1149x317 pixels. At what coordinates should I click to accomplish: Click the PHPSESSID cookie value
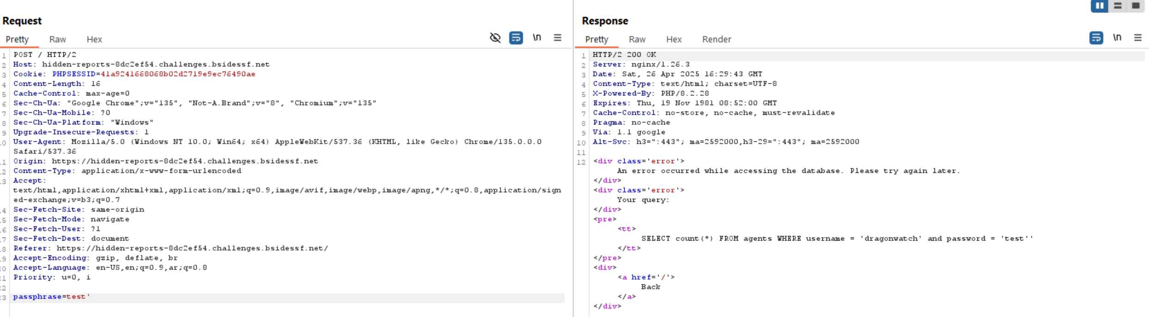pyautogui.click(x=178, y=74)
